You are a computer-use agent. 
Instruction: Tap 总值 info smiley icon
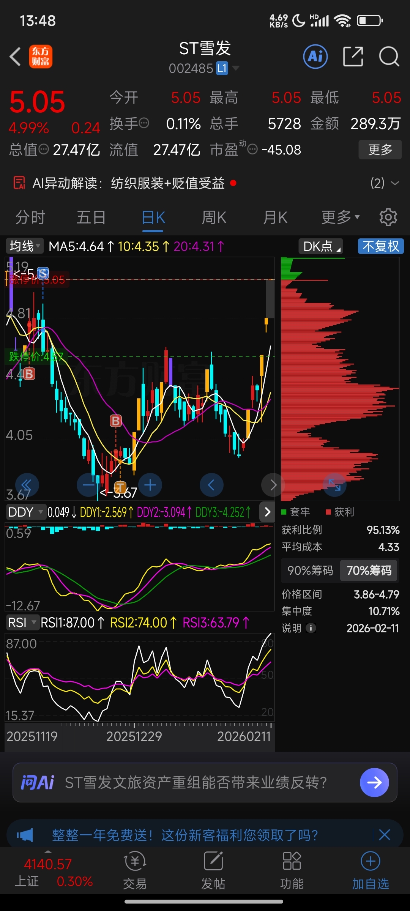tap(44, 149)
